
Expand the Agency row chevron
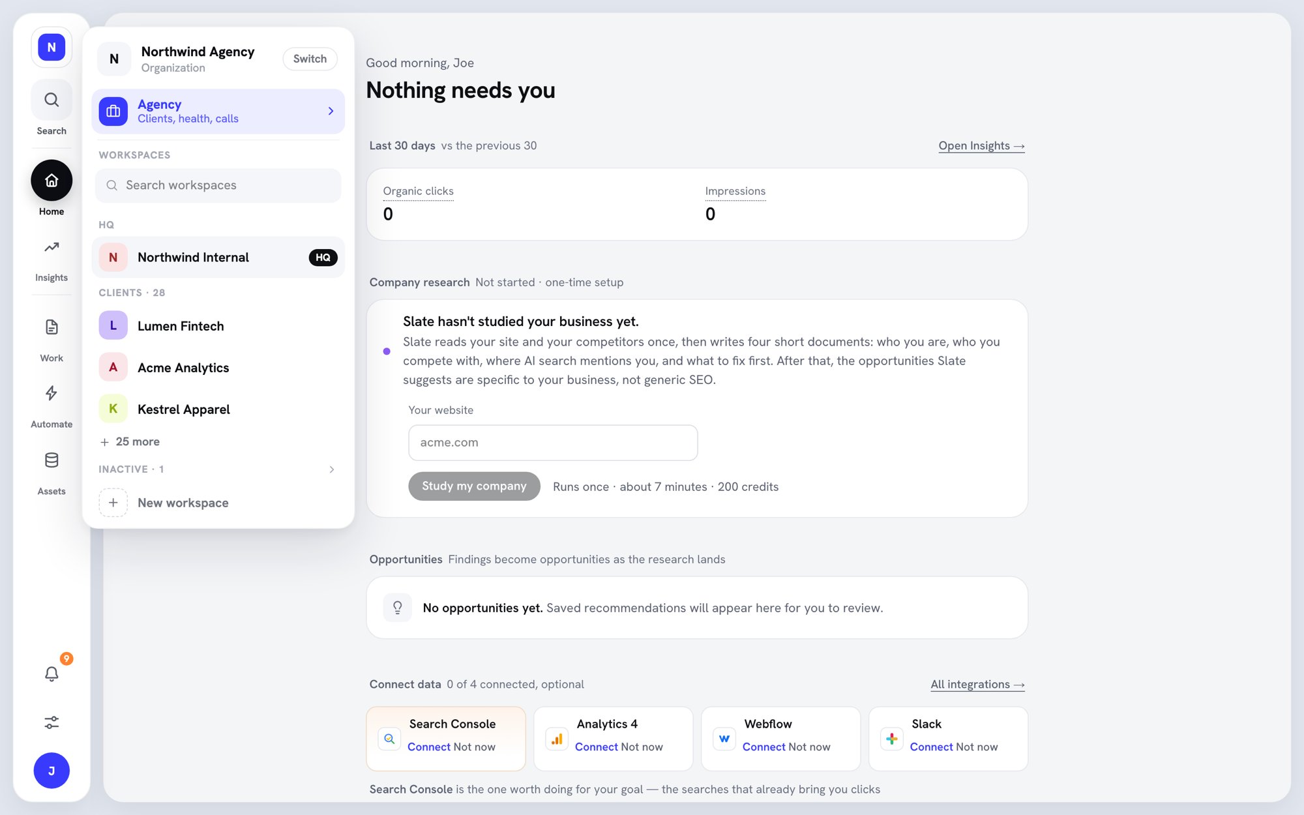coord(331,111)
